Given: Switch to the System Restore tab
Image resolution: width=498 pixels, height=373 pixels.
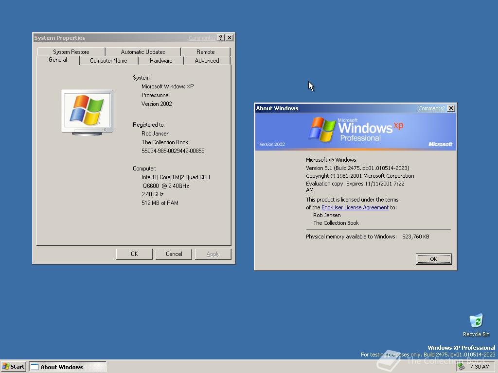Looking at the screenshot, I should click(x=71, y=51).
